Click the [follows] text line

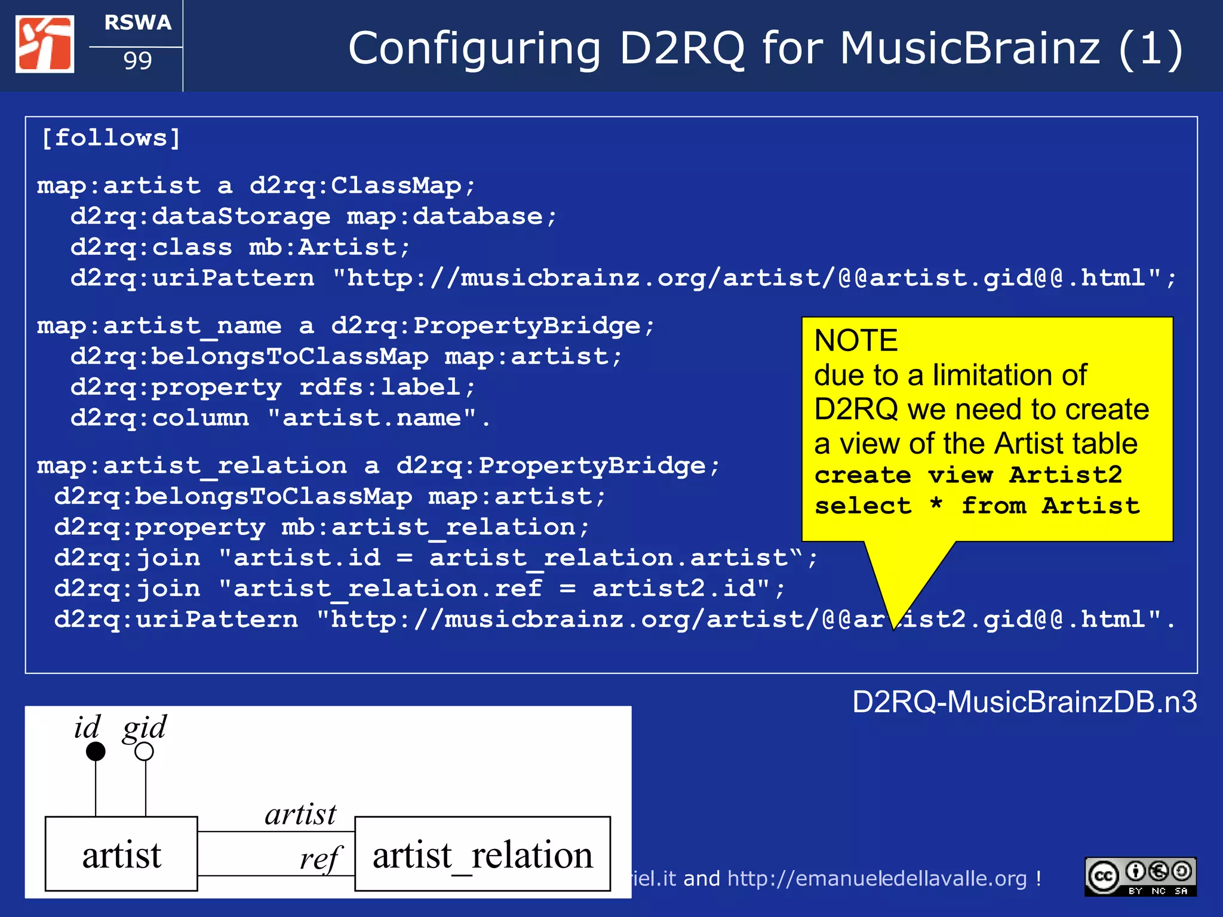coord(110,138)
